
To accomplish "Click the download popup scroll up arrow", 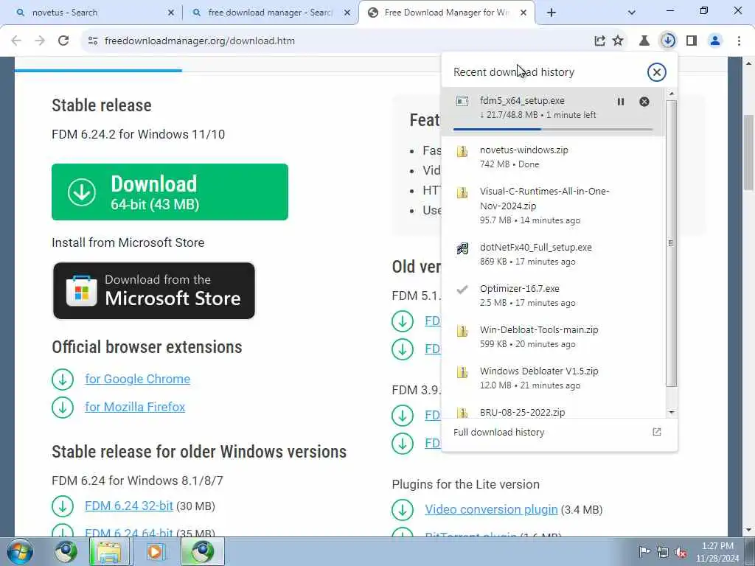I will pos(672,94).
